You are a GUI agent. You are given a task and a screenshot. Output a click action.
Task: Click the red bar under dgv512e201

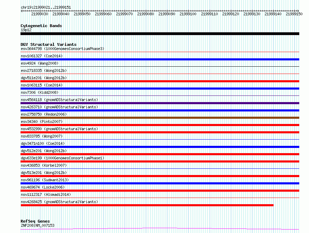click(x=160, y=154)
